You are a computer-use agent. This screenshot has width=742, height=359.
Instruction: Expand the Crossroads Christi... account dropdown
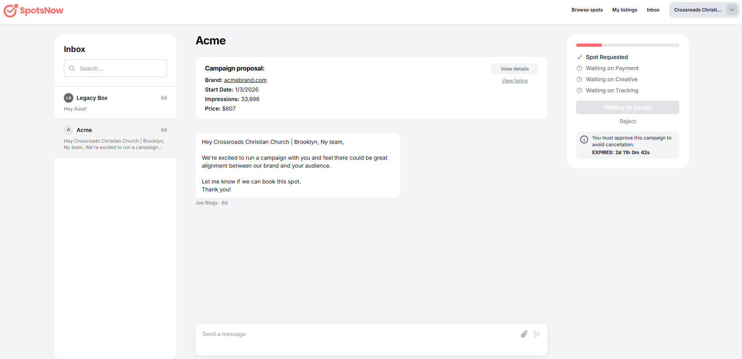tap(732, 10)
